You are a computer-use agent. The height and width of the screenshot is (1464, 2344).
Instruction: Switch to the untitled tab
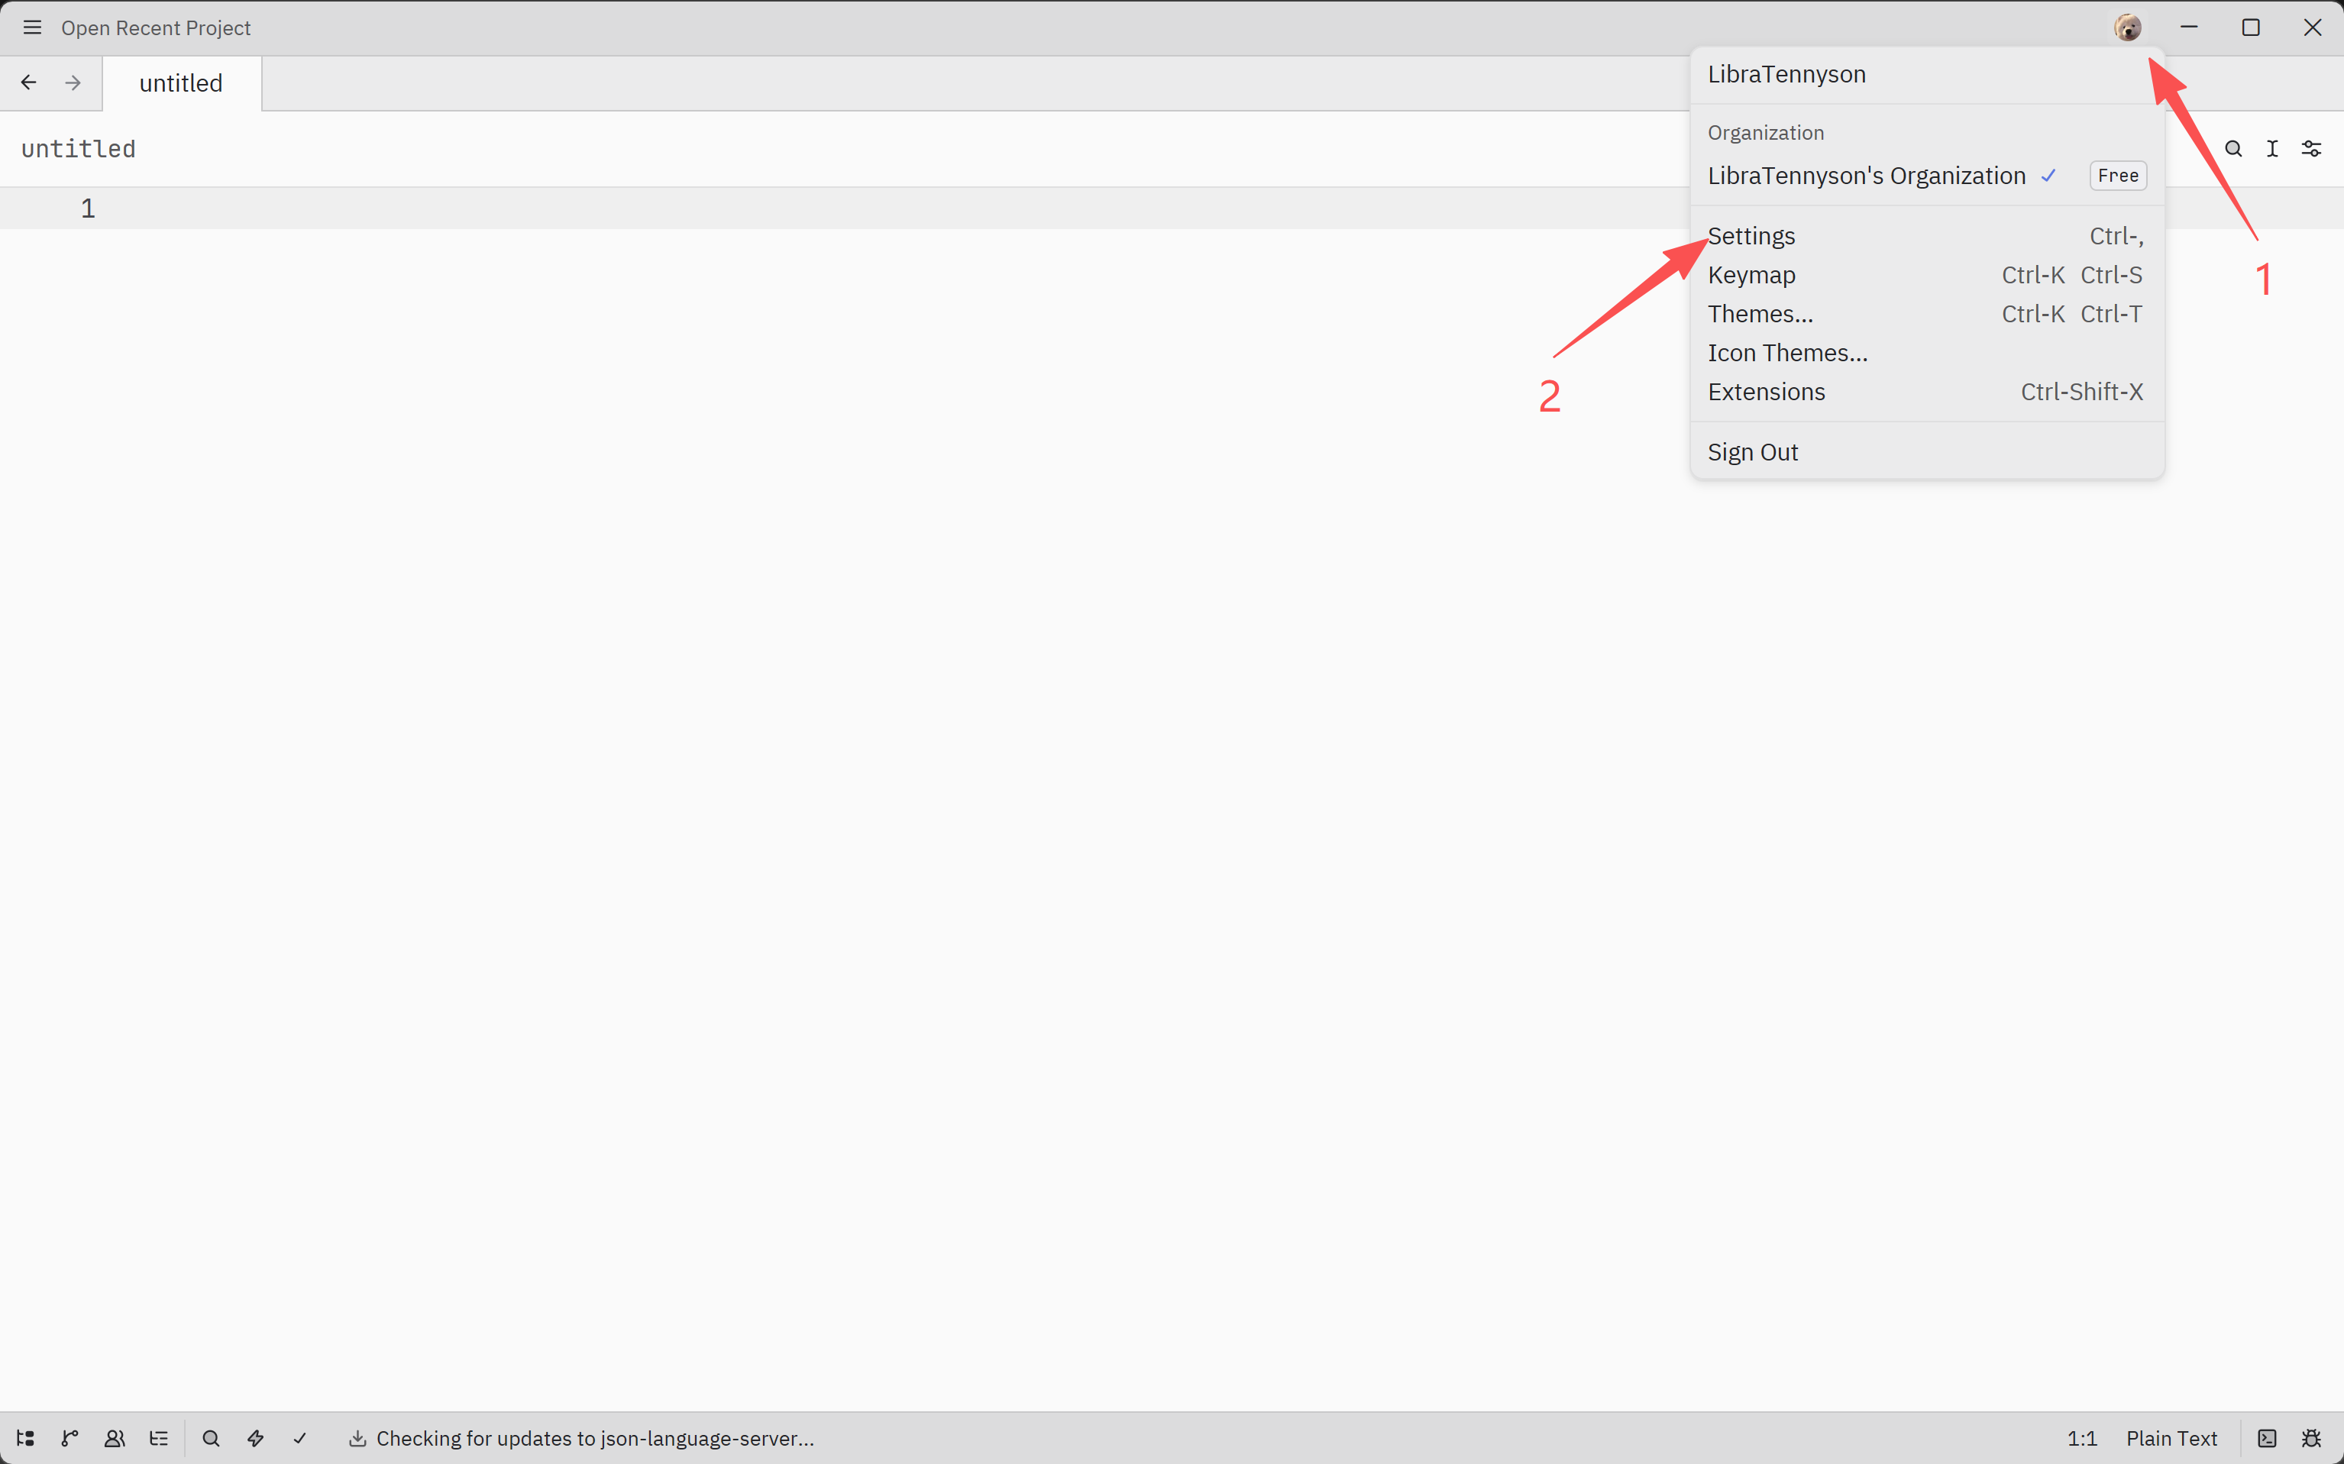[181, 83]
